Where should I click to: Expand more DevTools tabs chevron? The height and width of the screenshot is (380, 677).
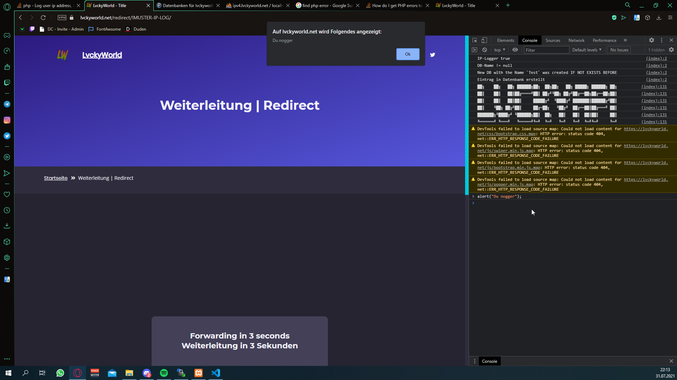pos(625,40)
